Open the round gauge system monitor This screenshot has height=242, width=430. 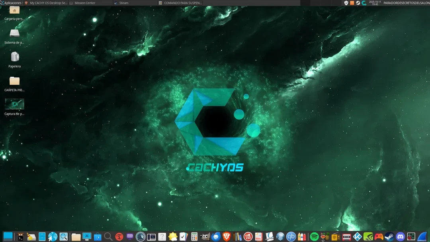[x=141, y=236]
